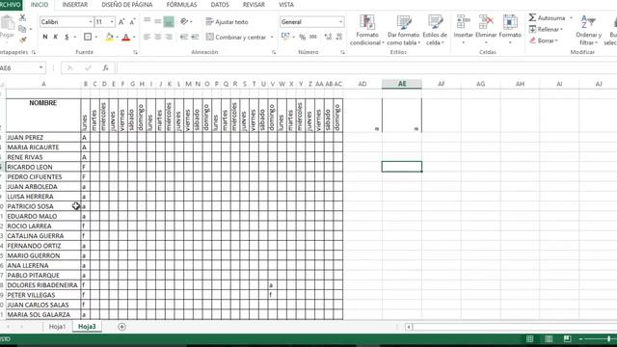Click the Pegar paste icon

coord(7,27)
